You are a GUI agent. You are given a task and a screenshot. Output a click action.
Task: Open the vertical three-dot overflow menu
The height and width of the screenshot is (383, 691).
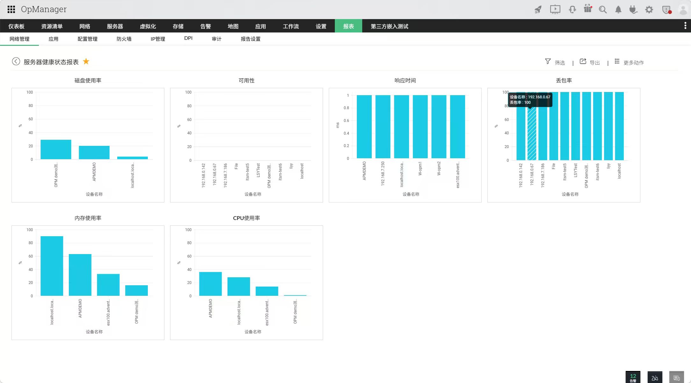click(685, 26)
